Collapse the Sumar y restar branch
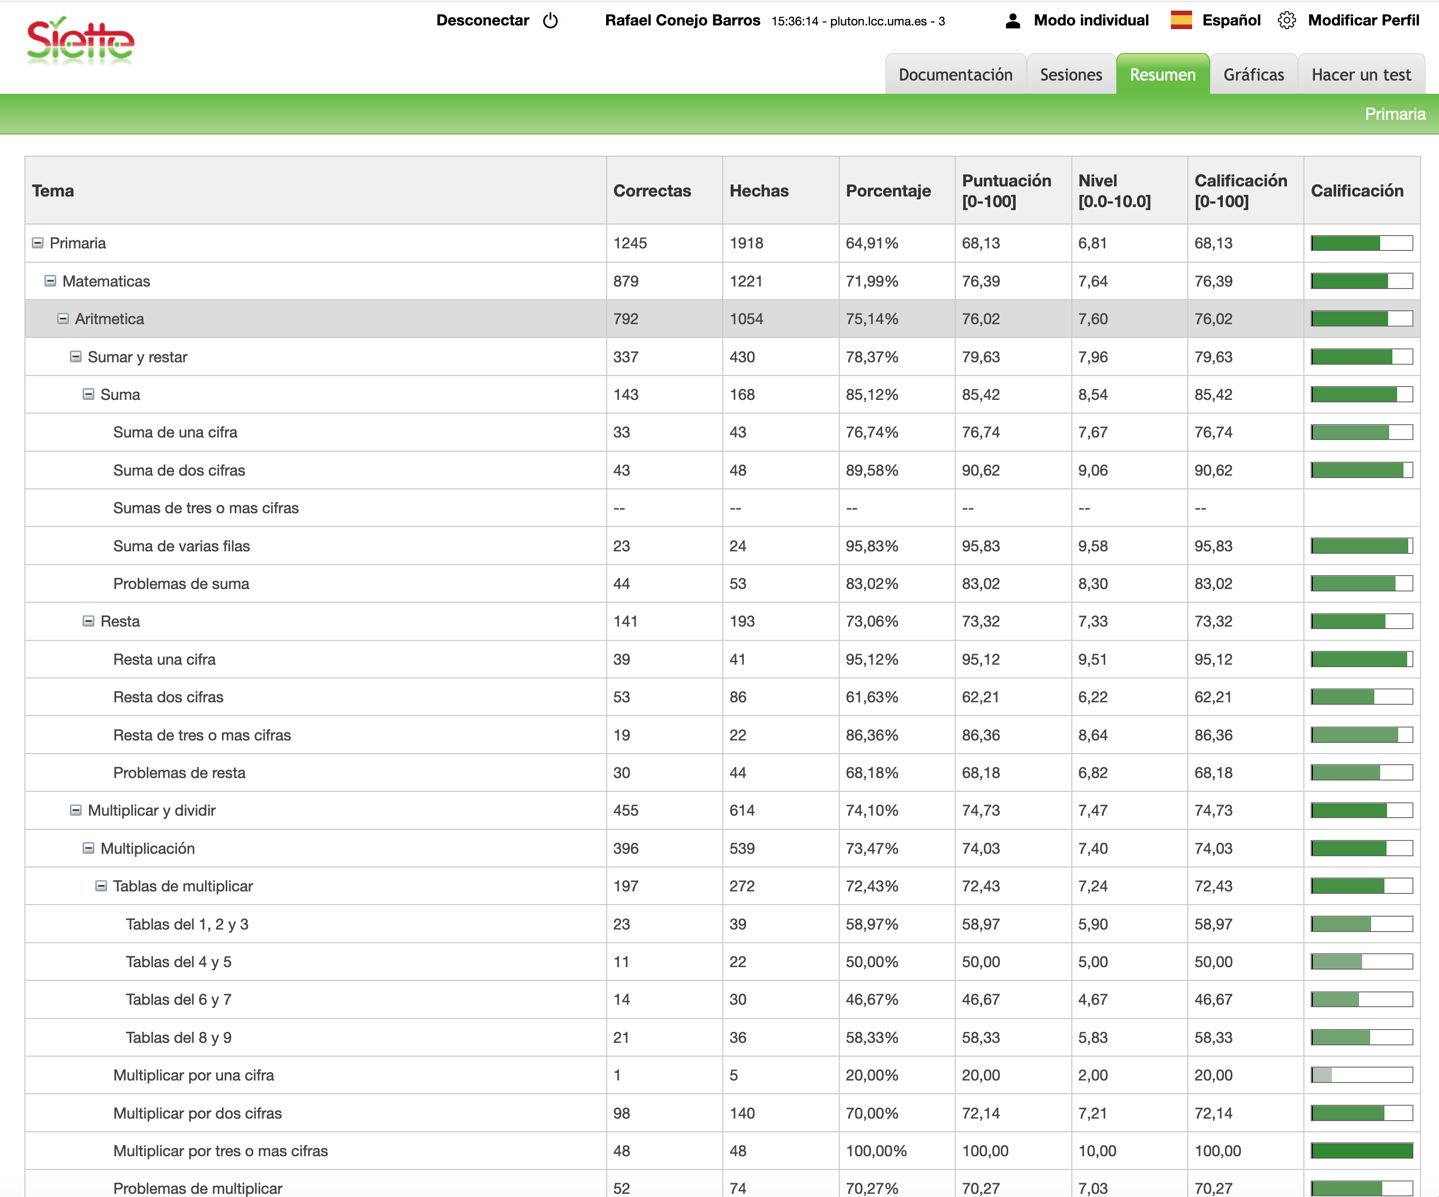 pyautogui.click(x=75, y=357)
